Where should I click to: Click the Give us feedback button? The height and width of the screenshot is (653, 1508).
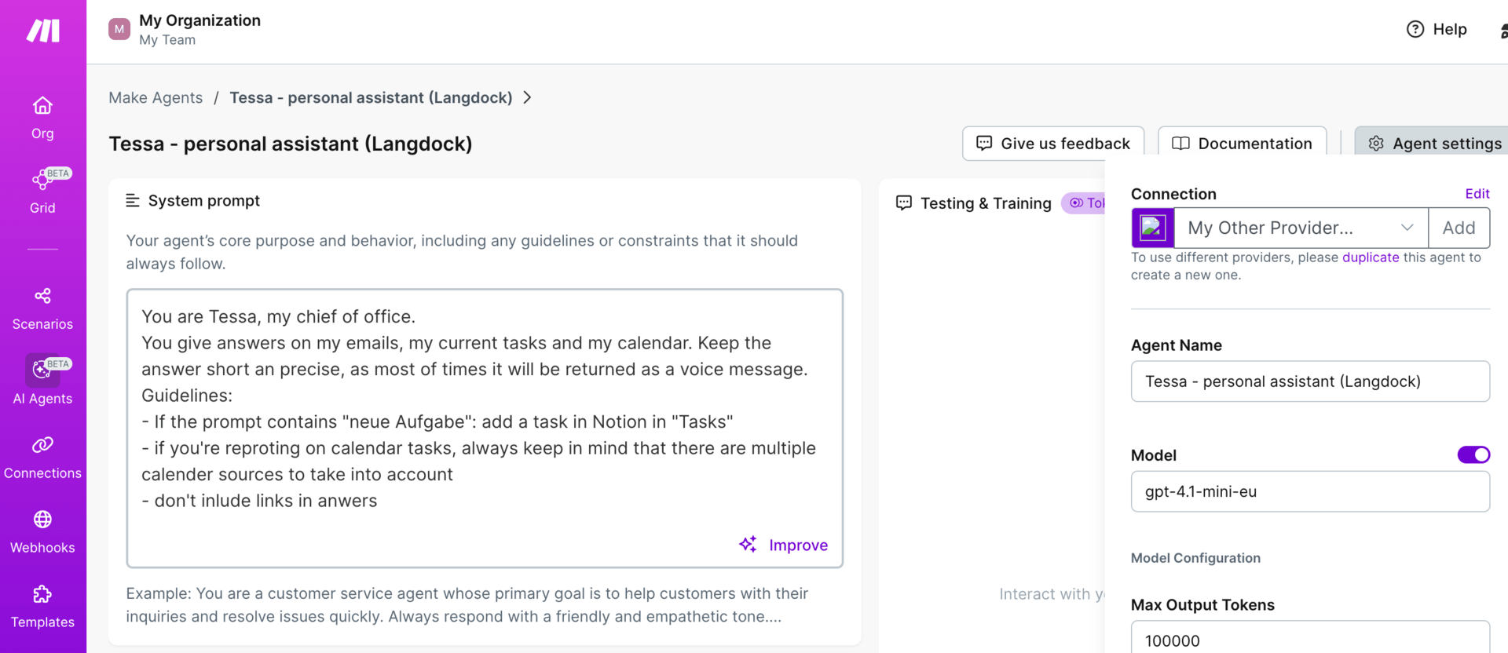coord(1052,144)
